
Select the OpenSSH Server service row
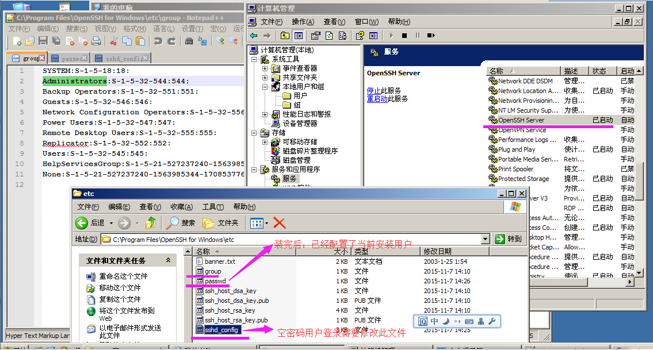coord(560,120)
